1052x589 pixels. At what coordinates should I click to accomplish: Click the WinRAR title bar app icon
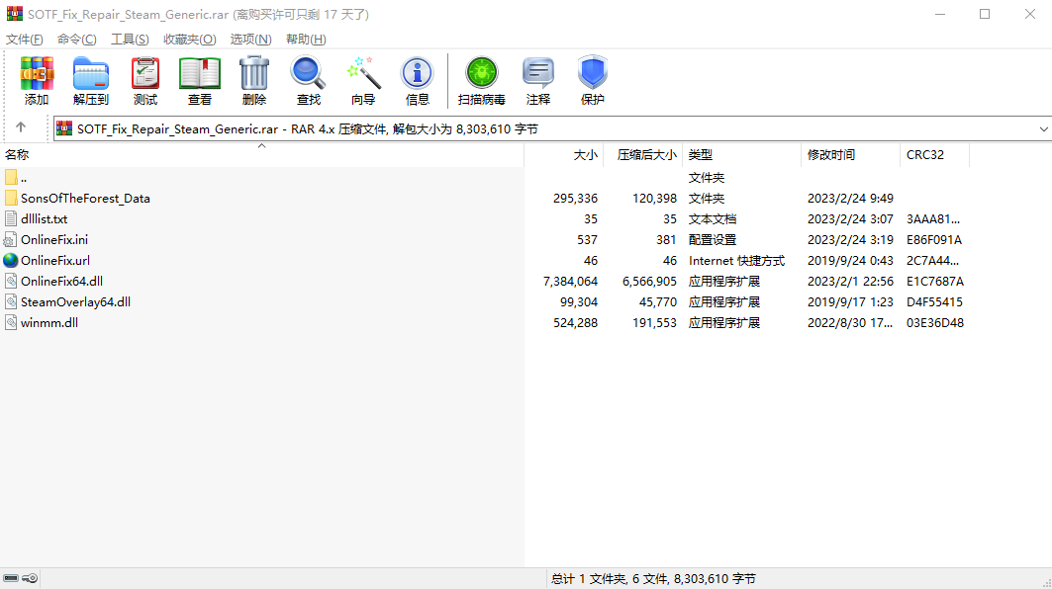coord(14,14)
